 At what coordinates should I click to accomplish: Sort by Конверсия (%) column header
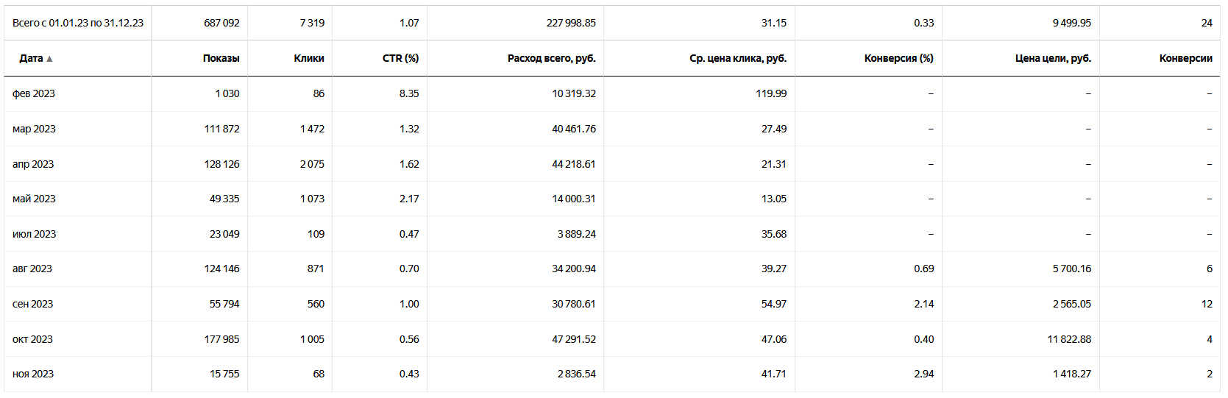click(x=898, y=58)
